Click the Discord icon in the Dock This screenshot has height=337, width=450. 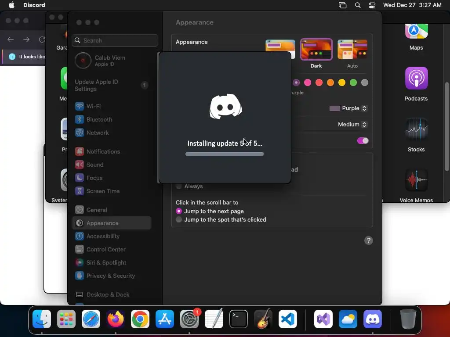coord(373,319)
